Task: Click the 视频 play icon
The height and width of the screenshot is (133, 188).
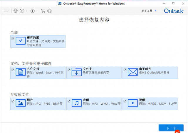Action: 132,103
